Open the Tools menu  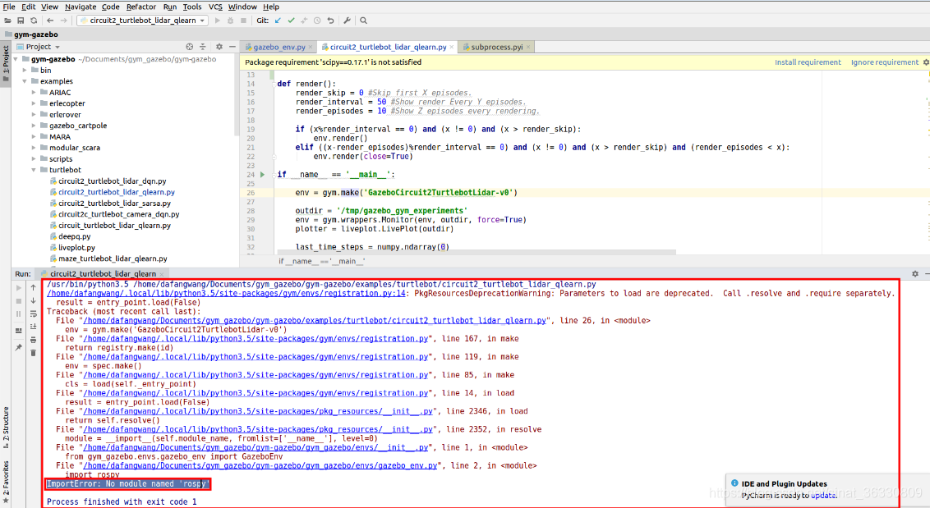coord(191,7)
